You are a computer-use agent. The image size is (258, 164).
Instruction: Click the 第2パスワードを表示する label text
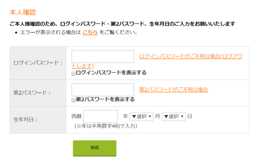pyautogui.click(x=105, y=99)
